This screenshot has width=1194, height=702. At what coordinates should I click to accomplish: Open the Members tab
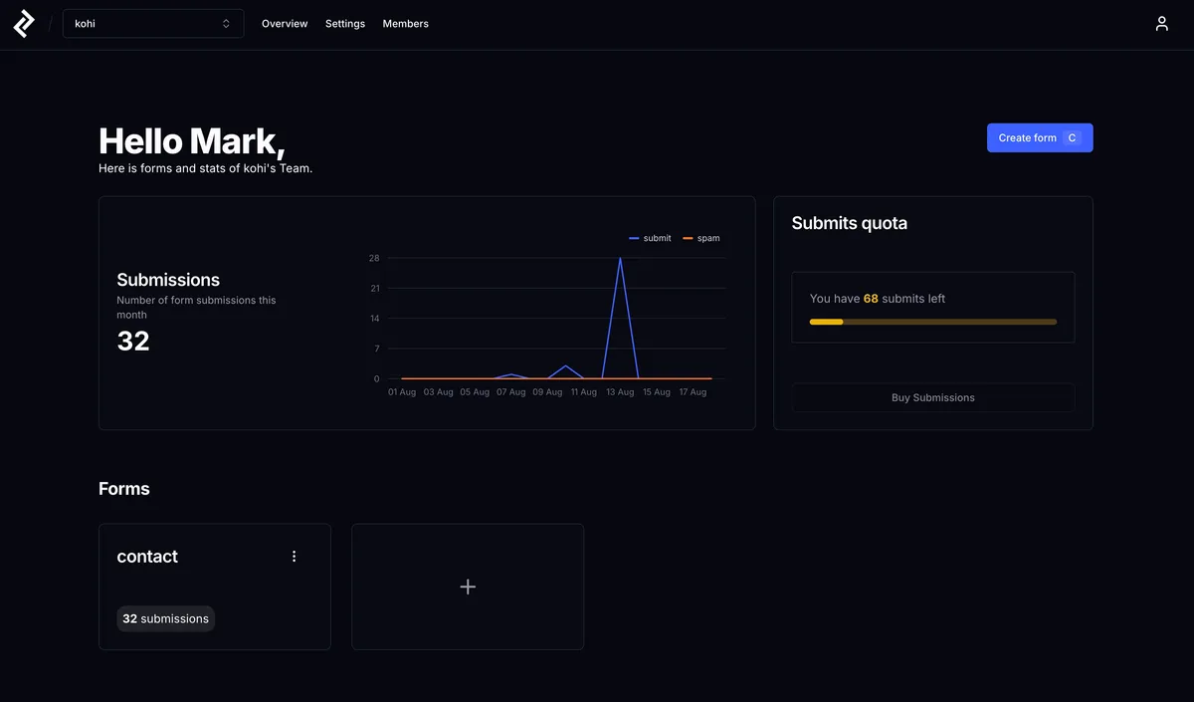(405, 23)
